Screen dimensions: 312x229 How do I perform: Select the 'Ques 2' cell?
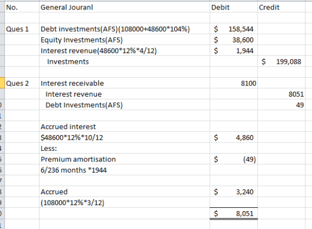click(22, 83)
